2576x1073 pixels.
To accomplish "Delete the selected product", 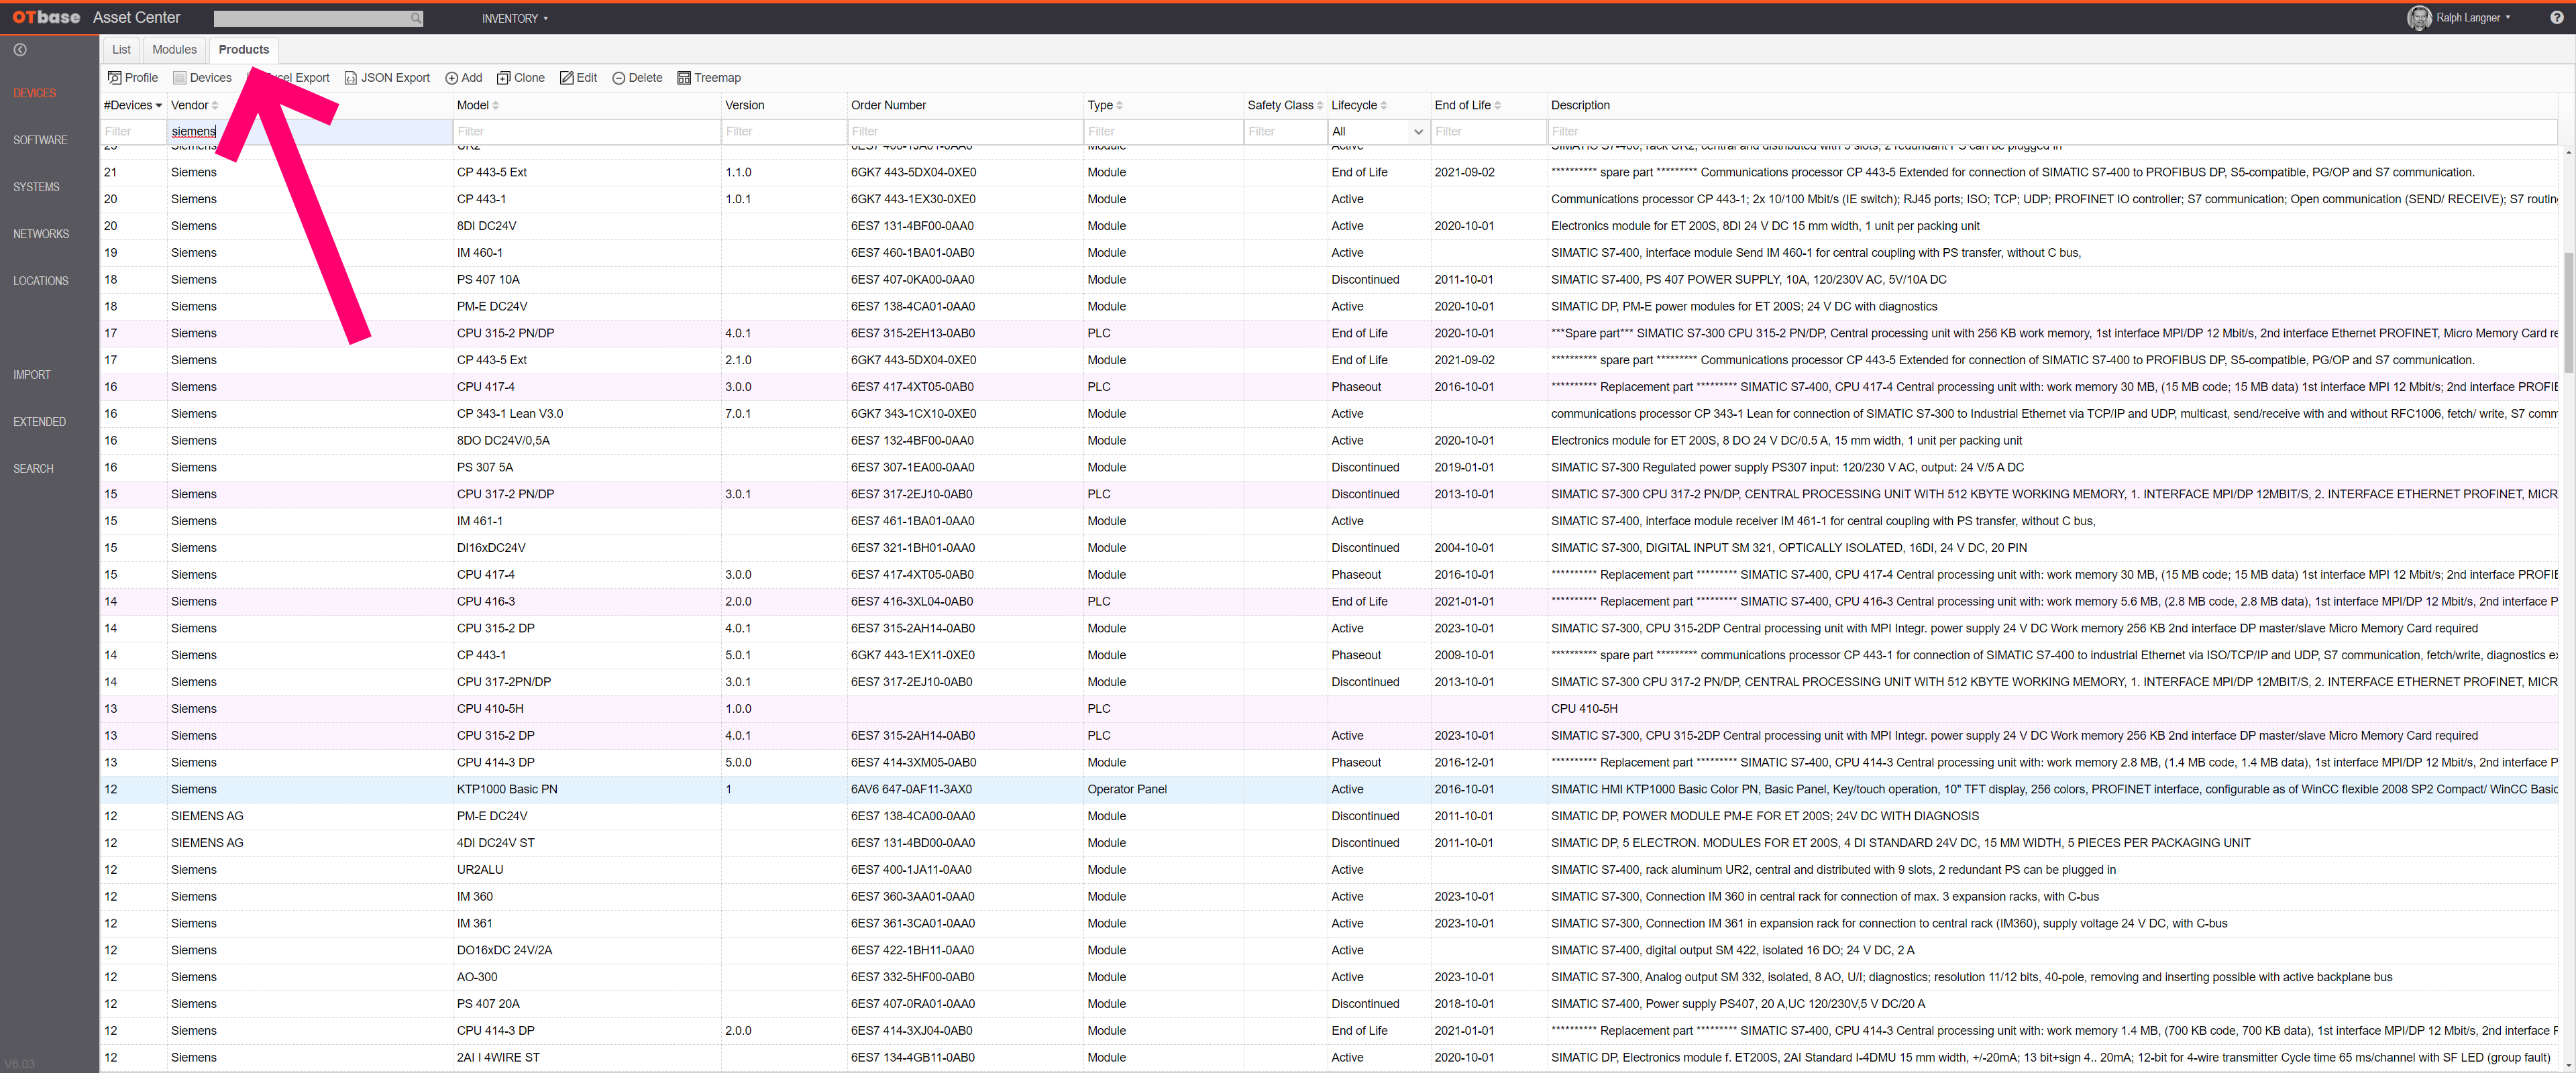I will click(x=637, y=78).
